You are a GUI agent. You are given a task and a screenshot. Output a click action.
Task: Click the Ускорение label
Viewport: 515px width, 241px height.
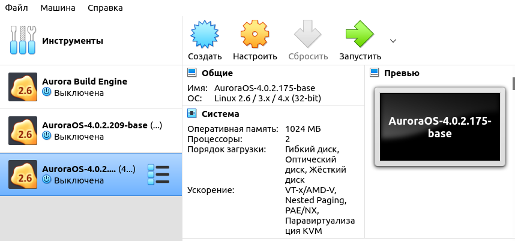tap(211, 190)
